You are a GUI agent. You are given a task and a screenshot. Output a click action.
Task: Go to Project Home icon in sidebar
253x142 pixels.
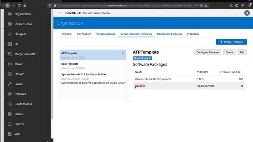(10, 24)
